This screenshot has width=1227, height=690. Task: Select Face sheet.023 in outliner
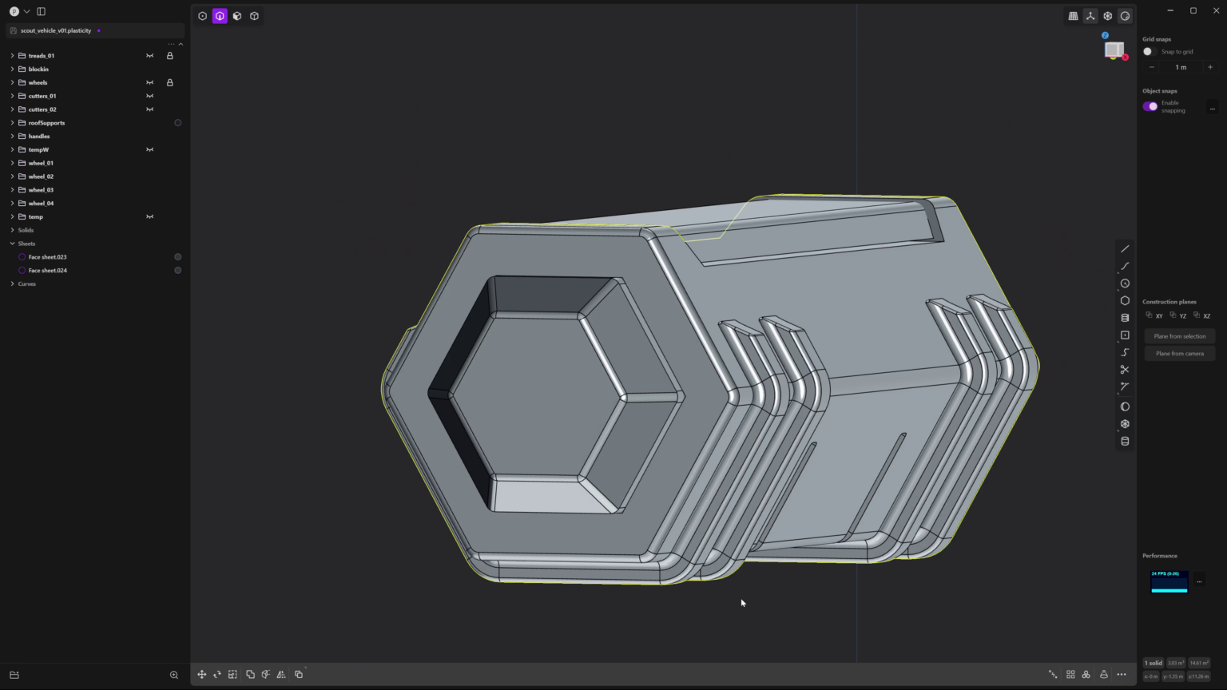coord(48,257)
